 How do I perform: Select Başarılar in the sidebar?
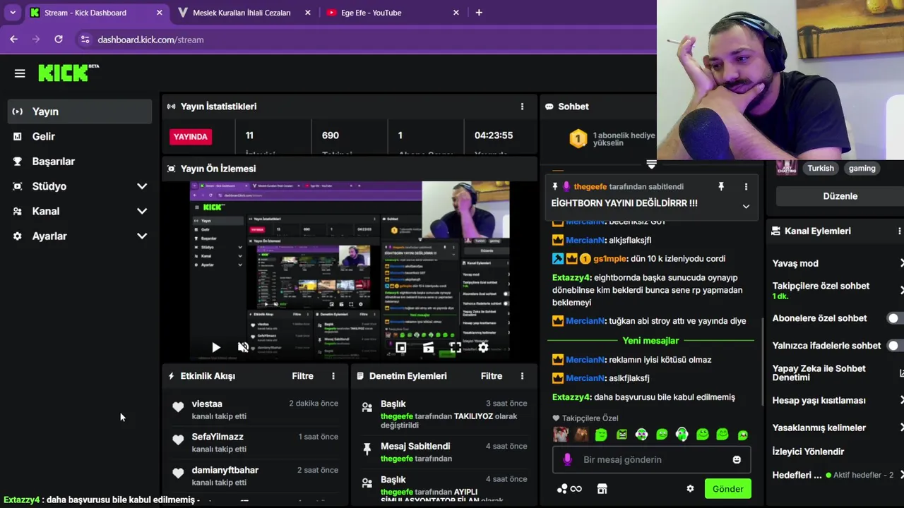tap(80, 161)
